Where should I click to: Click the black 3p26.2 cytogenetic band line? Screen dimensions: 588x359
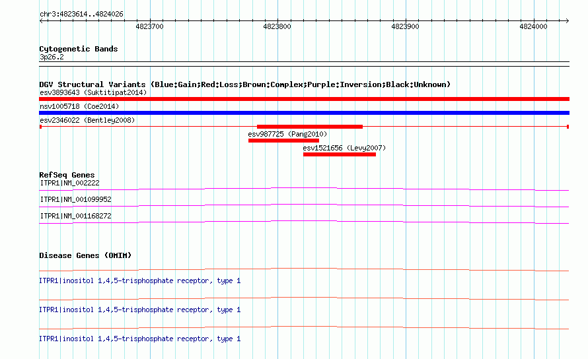coord(304,64)
